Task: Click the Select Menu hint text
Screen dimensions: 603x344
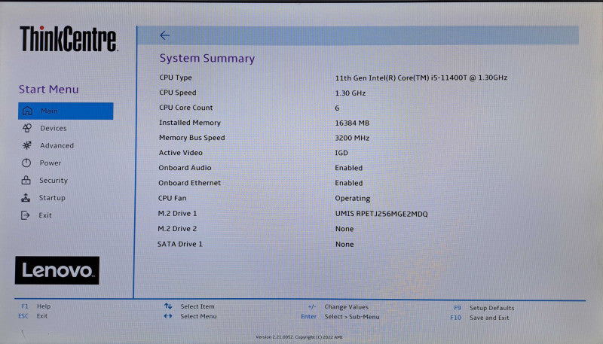Action: [198, 316]
